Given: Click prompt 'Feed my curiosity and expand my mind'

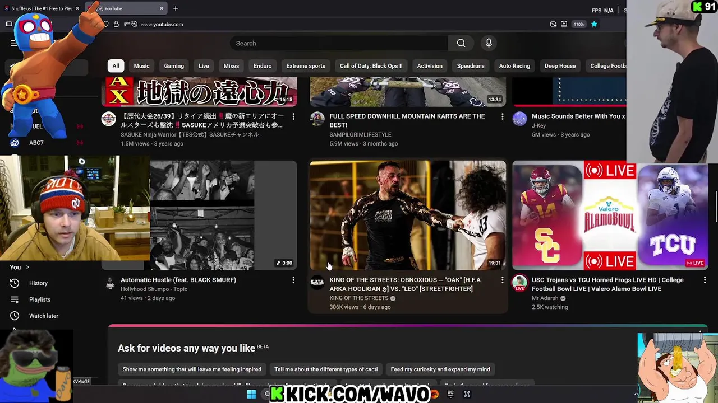Looking at the screenshot, I should pos(440,369).
